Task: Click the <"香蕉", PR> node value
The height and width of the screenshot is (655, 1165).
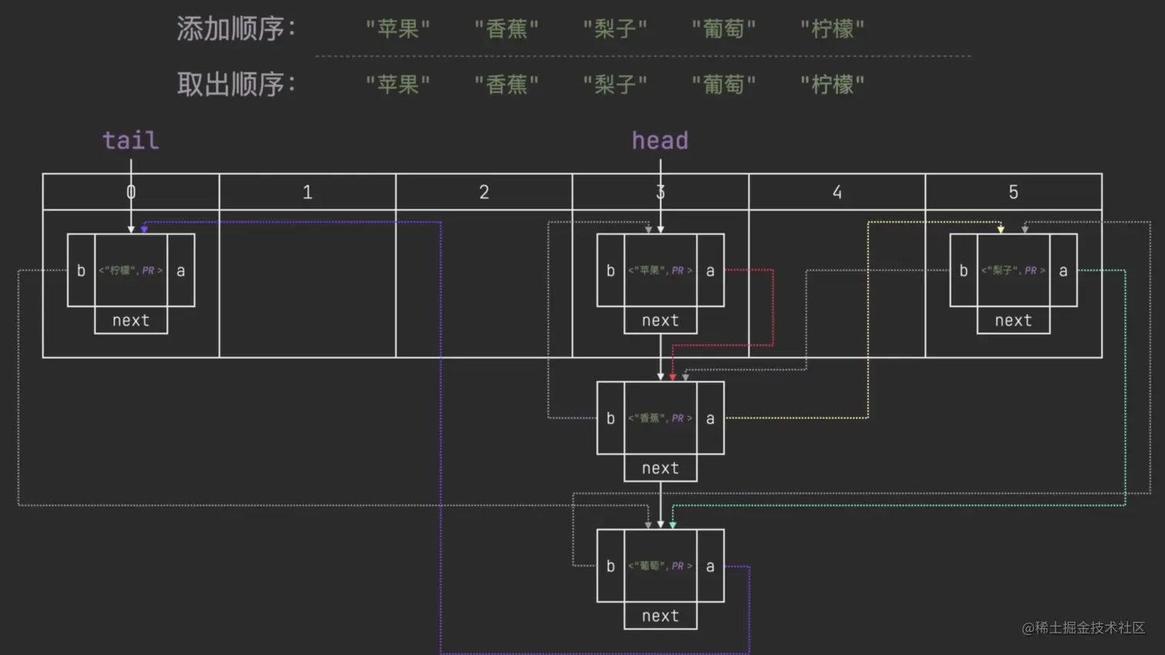Action: tap(660, 418)
